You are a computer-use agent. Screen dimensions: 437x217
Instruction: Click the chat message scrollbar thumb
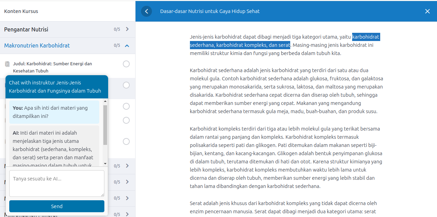pos(105,125)
